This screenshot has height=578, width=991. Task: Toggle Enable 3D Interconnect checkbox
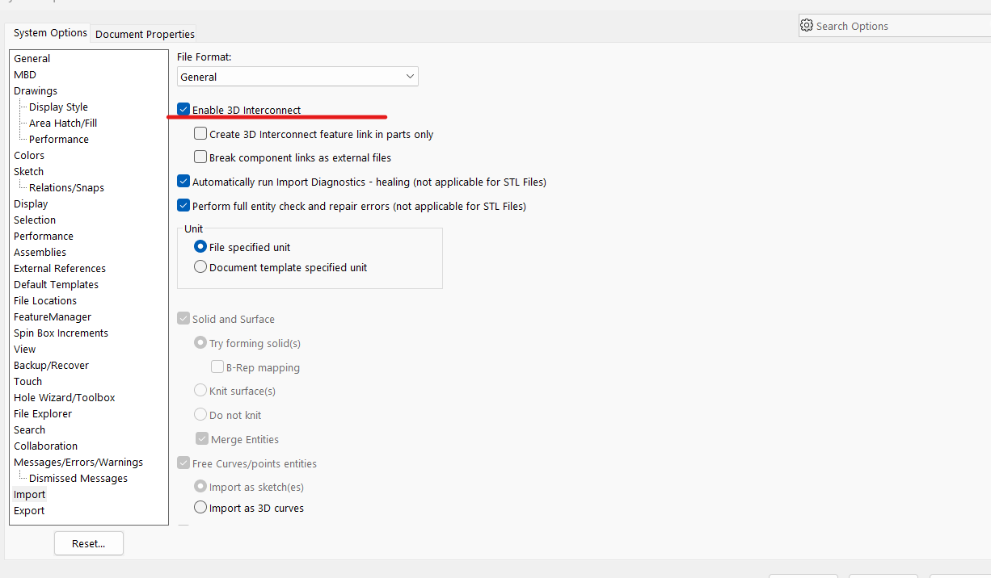click(x=183, y=110)
